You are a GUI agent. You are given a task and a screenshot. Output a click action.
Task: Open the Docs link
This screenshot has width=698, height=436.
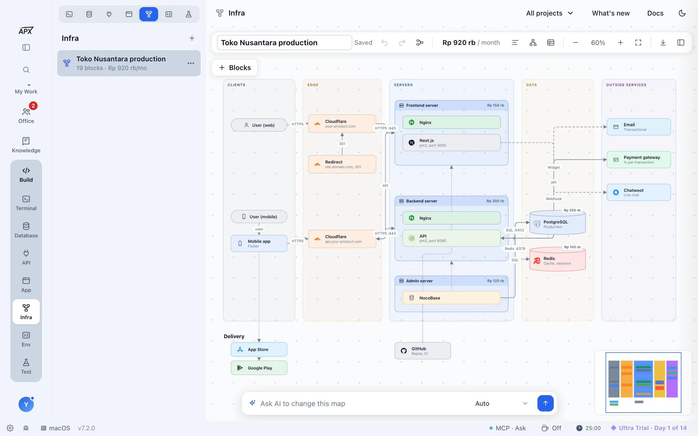point(655,13)
